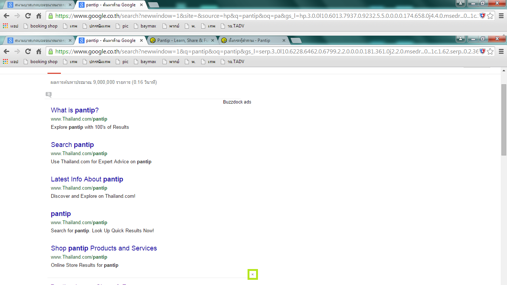
Task: Click the star icon in the upper Chrome window
Action: [x=490, y=16]
